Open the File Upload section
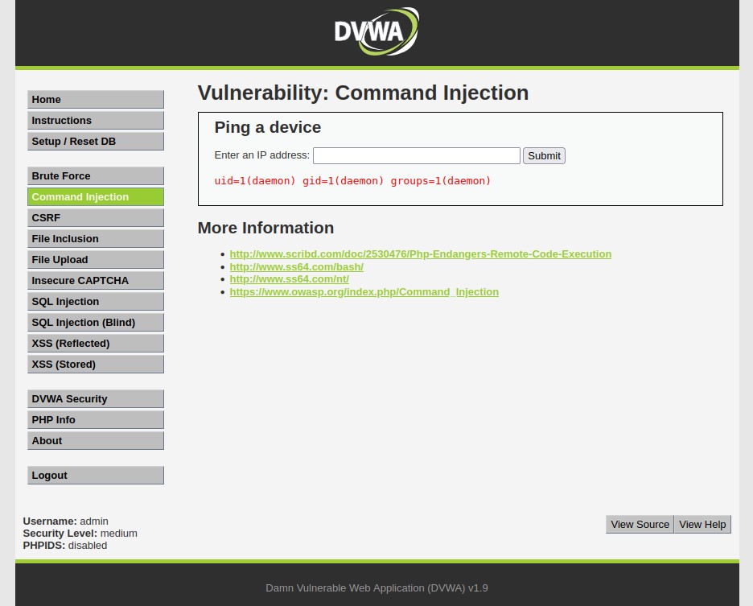This screenshot has width=753, height=606. (x=96, y=259)
